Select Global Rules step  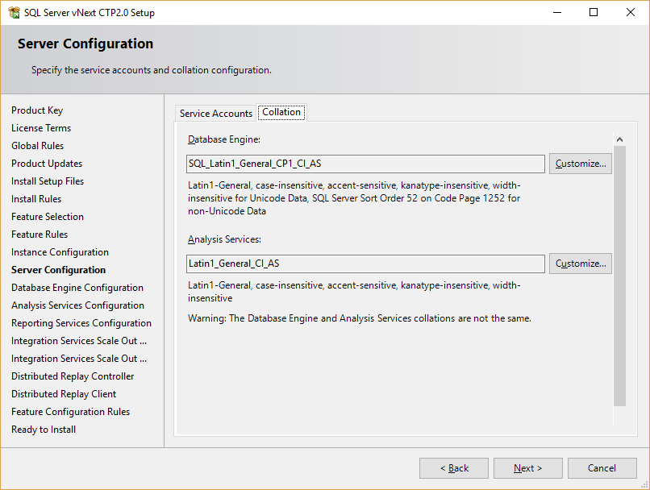point(37,146)
